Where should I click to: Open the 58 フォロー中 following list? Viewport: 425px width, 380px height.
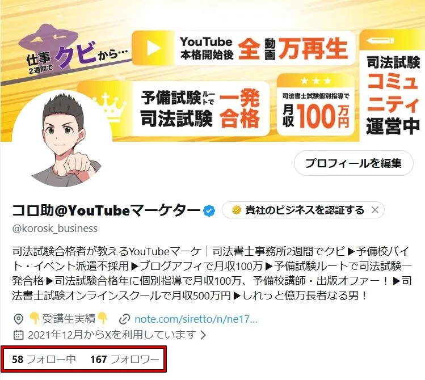click(x=44, y=360)
